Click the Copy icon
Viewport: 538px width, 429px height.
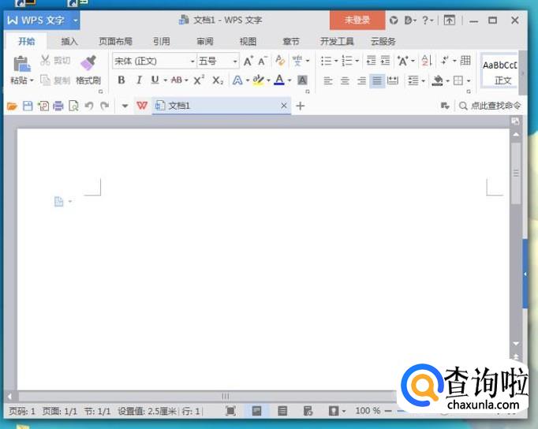pos(45,80)
